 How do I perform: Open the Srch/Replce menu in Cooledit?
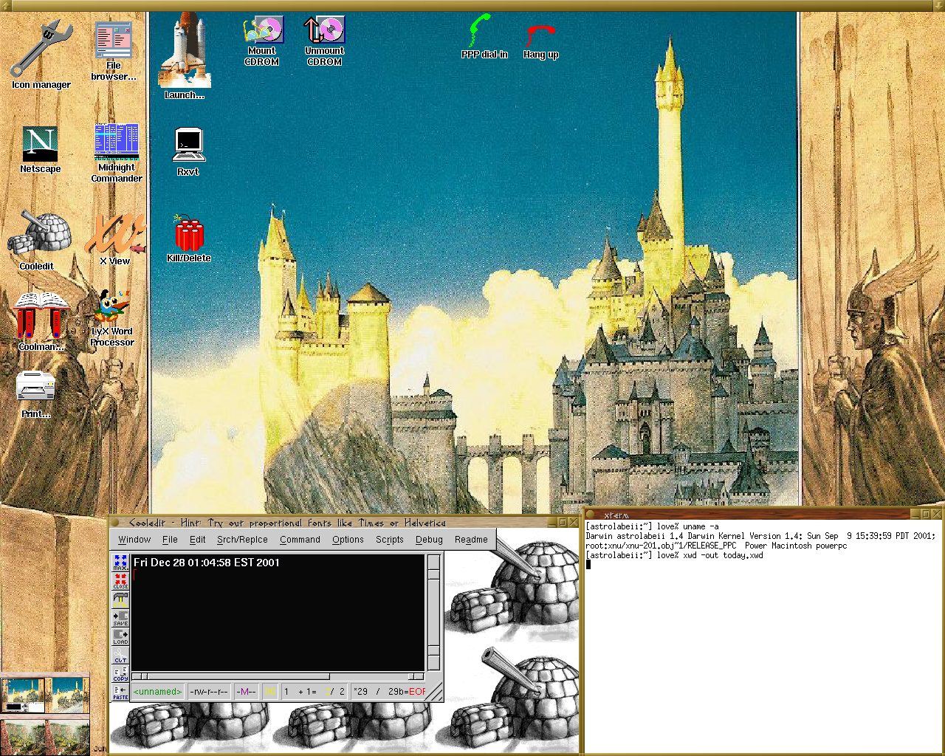[x=242, y=540]
